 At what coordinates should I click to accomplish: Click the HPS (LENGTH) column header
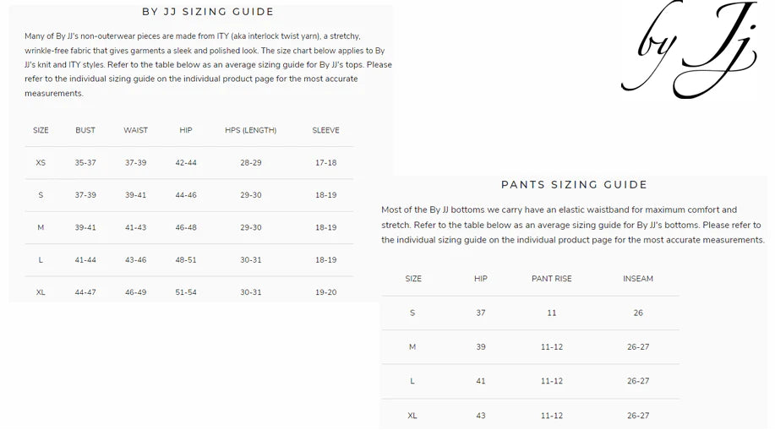pyautogui.click(x=250, y=131)
